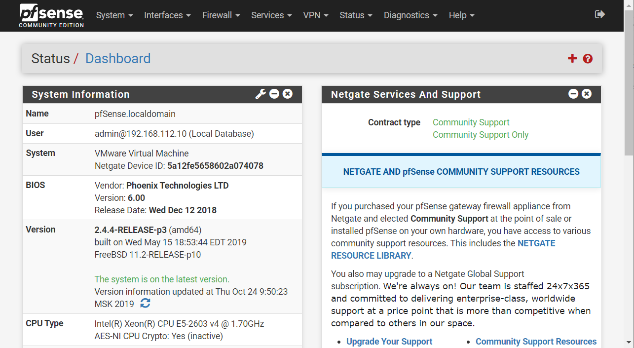634x348 pixels.
Task: Click the AES-NI CPU Crypto line
Action: coord(159,336)
